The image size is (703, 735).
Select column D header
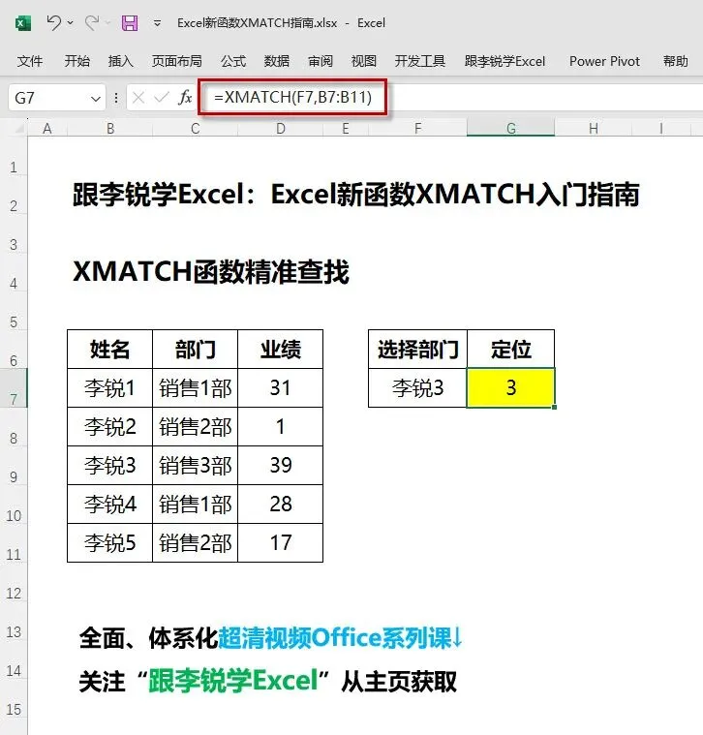coord(280,128)
